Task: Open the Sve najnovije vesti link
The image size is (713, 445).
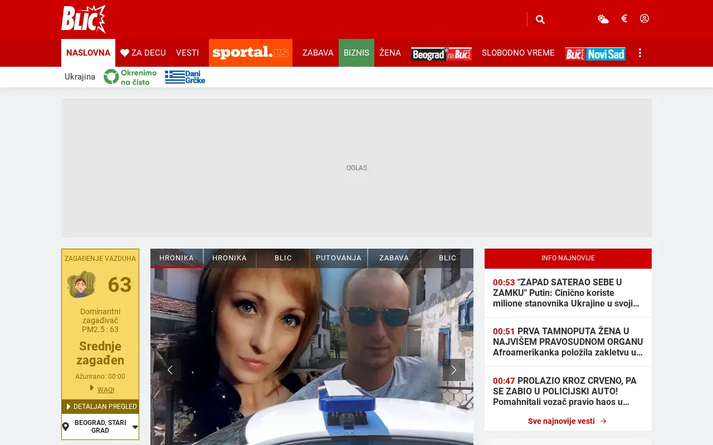Action: coord(568,421)
